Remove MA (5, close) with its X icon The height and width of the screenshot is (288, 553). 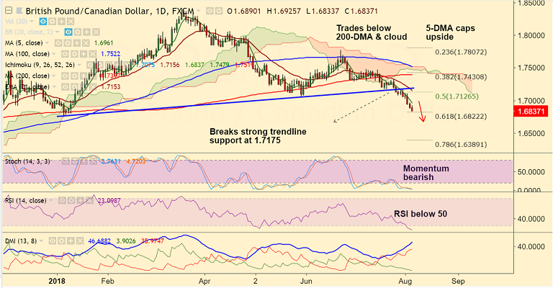point(86,43)
